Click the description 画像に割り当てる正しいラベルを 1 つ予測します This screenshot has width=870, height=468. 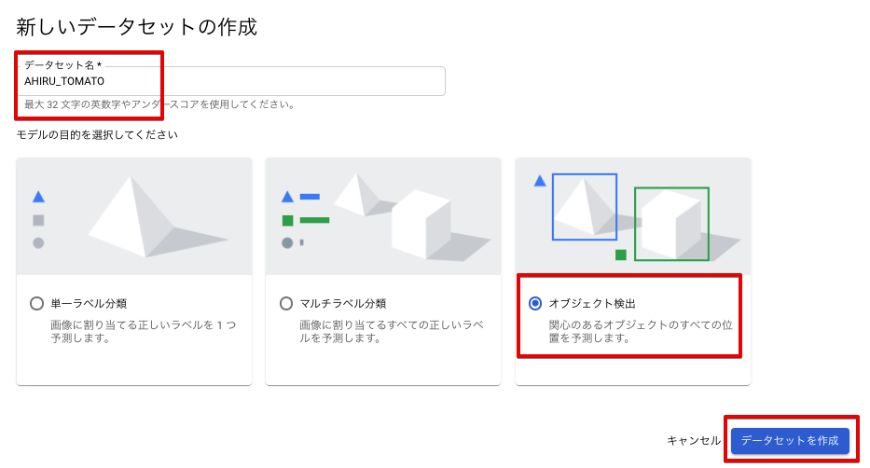(x=144, y=331)
